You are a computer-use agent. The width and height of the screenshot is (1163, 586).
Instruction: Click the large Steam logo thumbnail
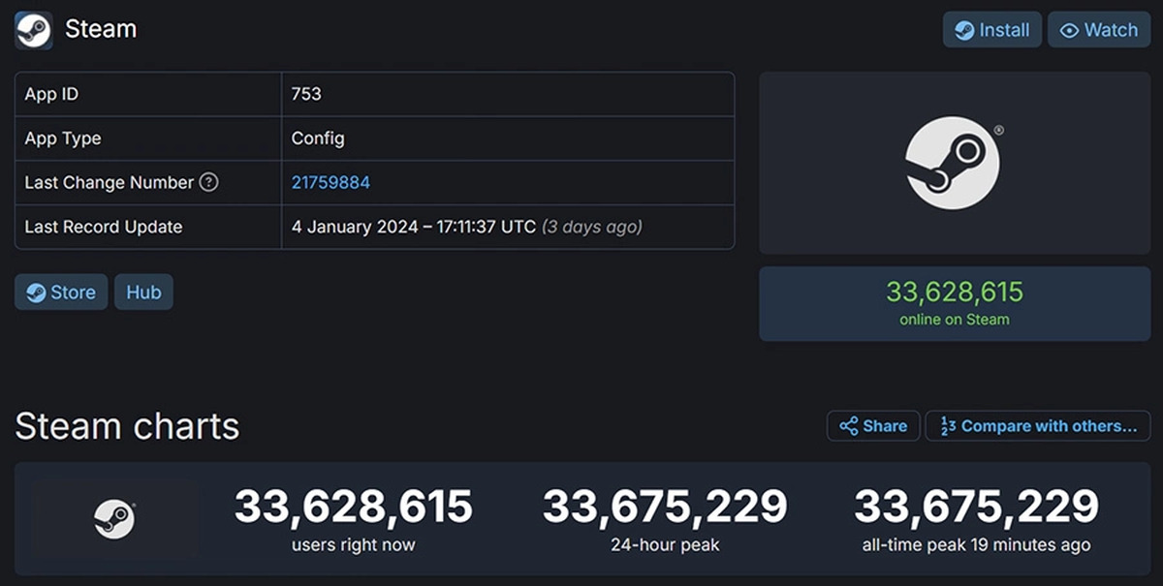tap(955, 163)
